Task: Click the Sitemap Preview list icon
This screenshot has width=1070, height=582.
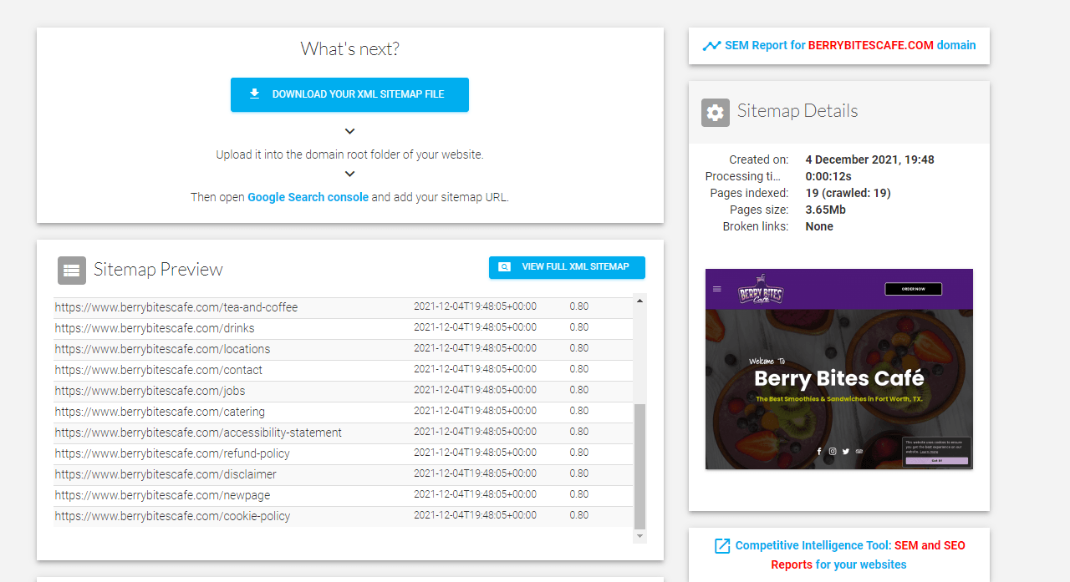Action: pyautogui.click(x=72, y=270)
